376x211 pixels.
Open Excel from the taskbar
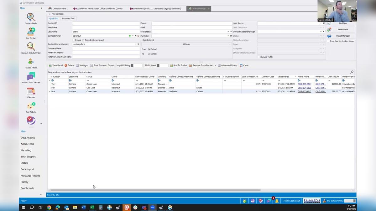pos(92,207)
